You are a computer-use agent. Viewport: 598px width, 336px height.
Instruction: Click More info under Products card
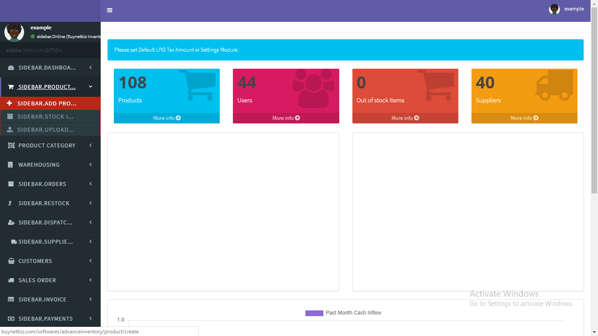pyautogui.click(x=167, y=118)
